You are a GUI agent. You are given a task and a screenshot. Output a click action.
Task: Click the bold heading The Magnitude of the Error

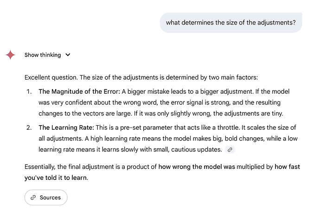point(79,91)
